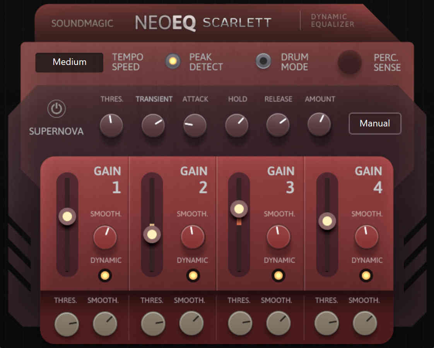Screen dimensions: 434x348
Task: Click the NEOEQ Scarlett logo
Action: [x=203, y=23]
